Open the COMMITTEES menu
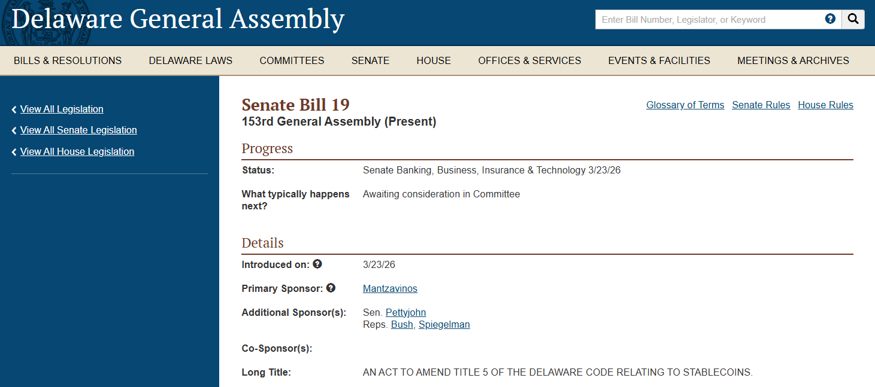 292,60
